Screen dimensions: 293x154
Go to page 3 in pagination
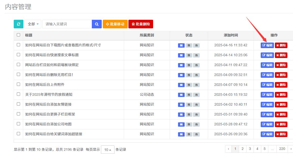pos(250,149)
